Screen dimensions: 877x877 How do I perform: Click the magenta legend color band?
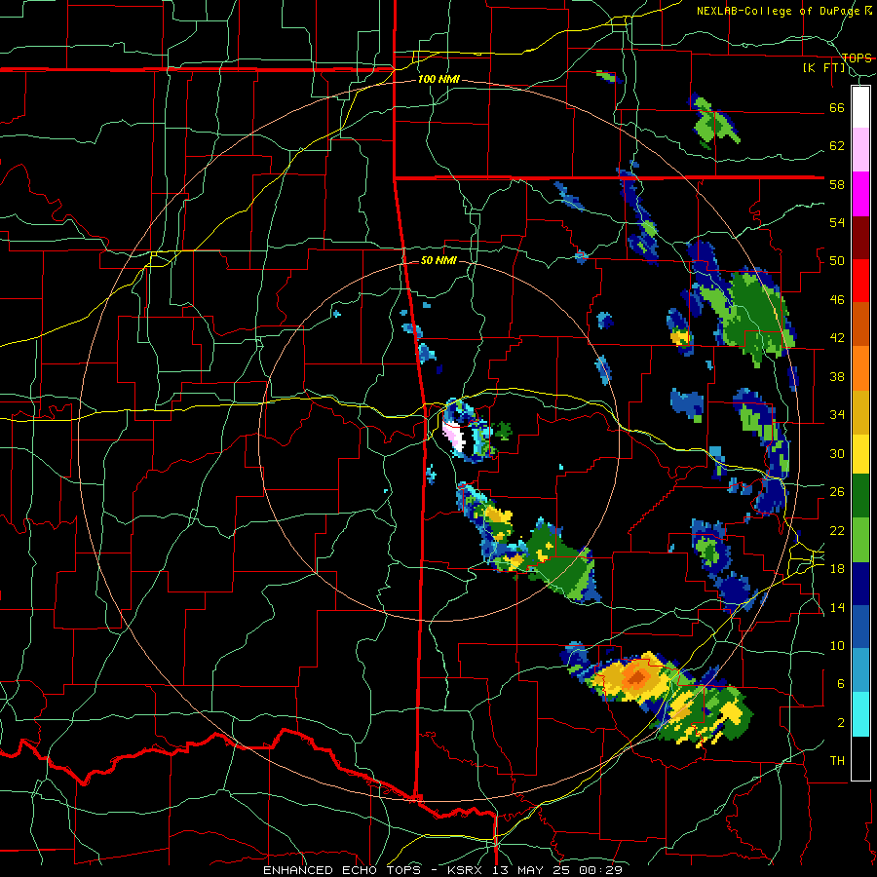[860, 194]
